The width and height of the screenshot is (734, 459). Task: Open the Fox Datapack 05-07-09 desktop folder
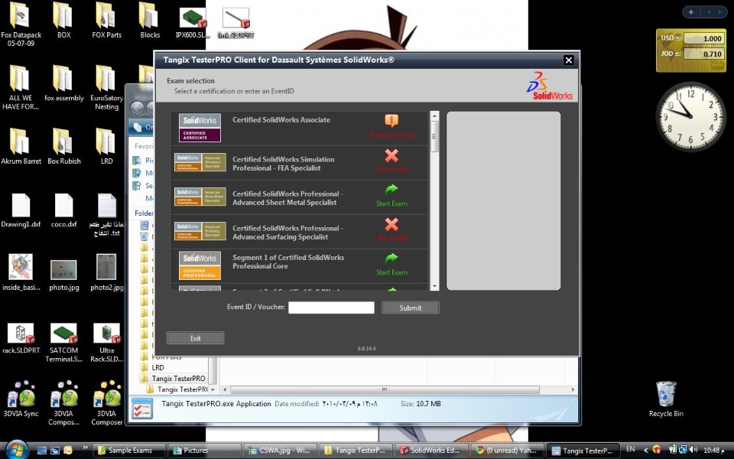click(x=21, y=24)
